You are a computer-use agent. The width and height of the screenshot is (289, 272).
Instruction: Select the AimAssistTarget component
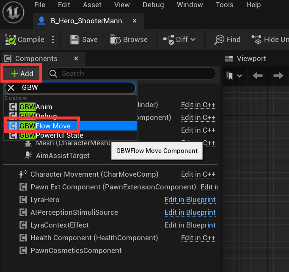coord(63,156)
